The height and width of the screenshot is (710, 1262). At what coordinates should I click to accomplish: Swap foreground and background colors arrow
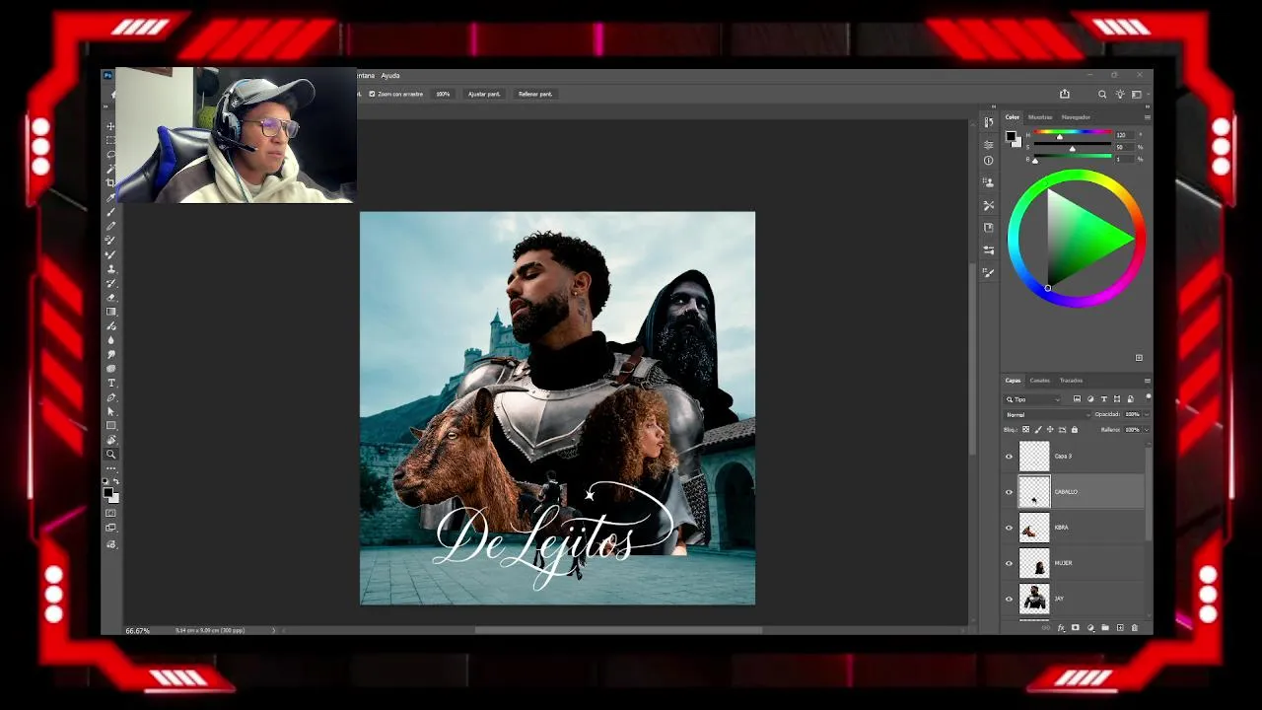click(116, 481)
